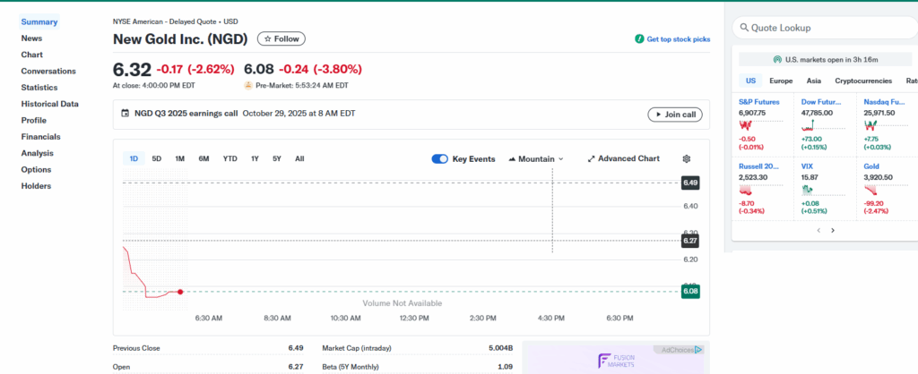Click previous arrow in markets carousel
The width and height of the screenshot is (918, 374).
coord(817,230)
